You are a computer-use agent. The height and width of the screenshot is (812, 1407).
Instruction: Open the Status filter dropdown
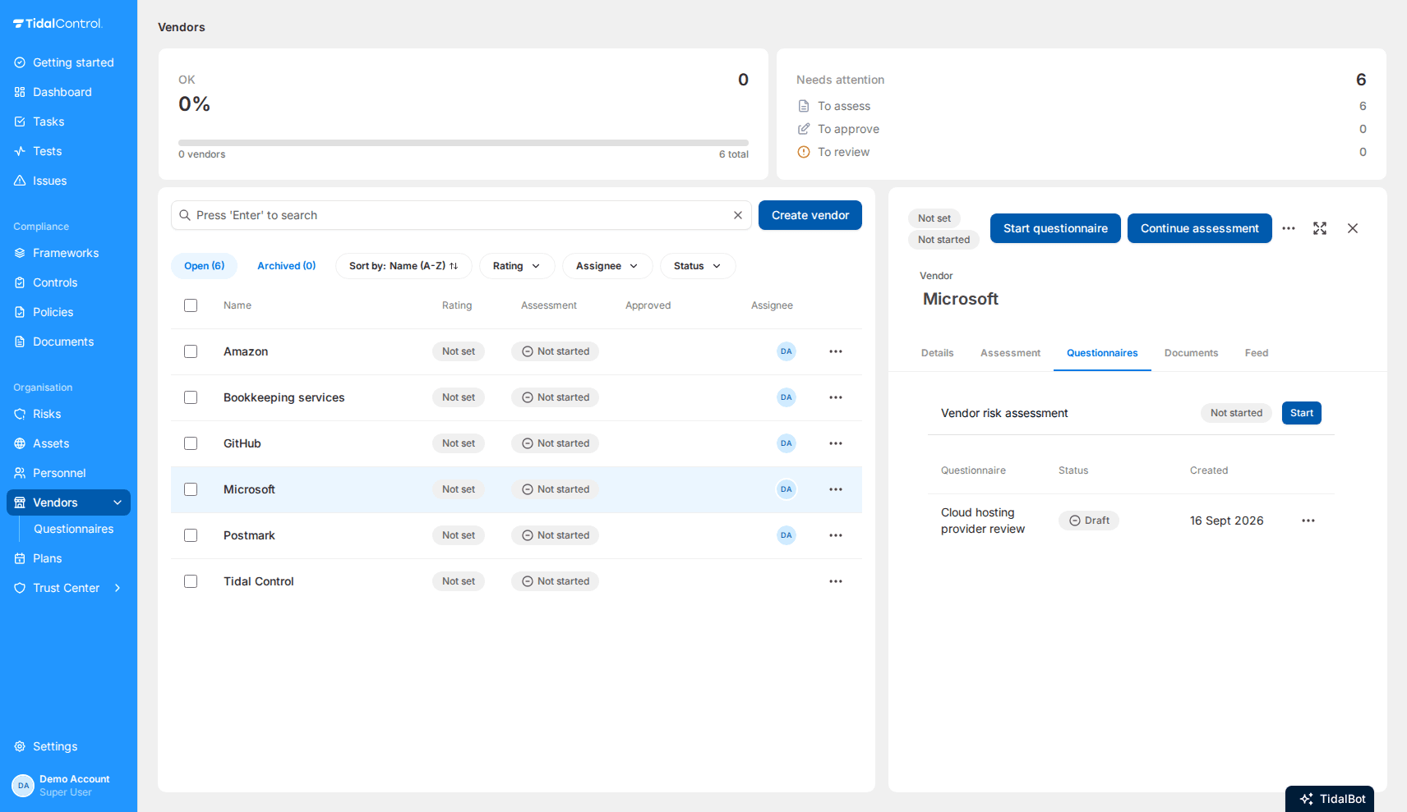point(698,266)
